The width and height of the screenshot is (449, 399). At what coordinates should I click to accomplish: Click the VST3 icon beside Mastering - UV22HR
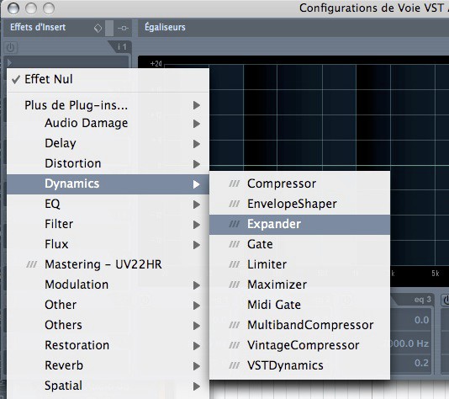[x=31, y=264]
